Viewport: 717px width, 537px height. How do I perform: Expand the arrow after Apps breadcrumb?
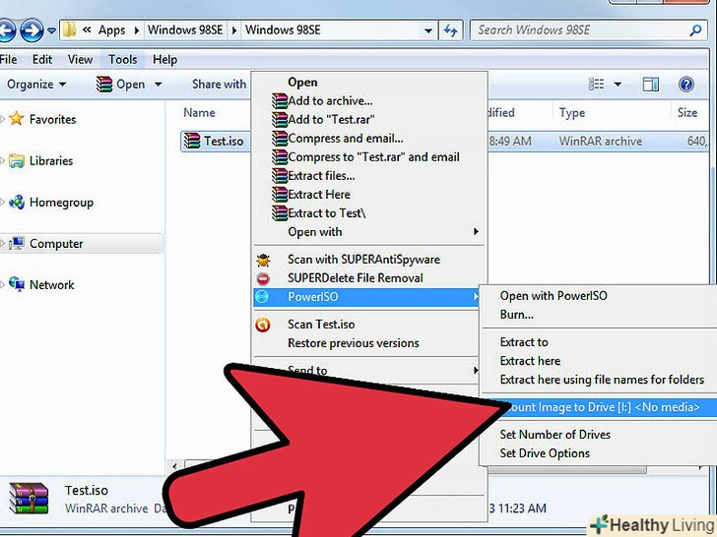pos(136,30)
